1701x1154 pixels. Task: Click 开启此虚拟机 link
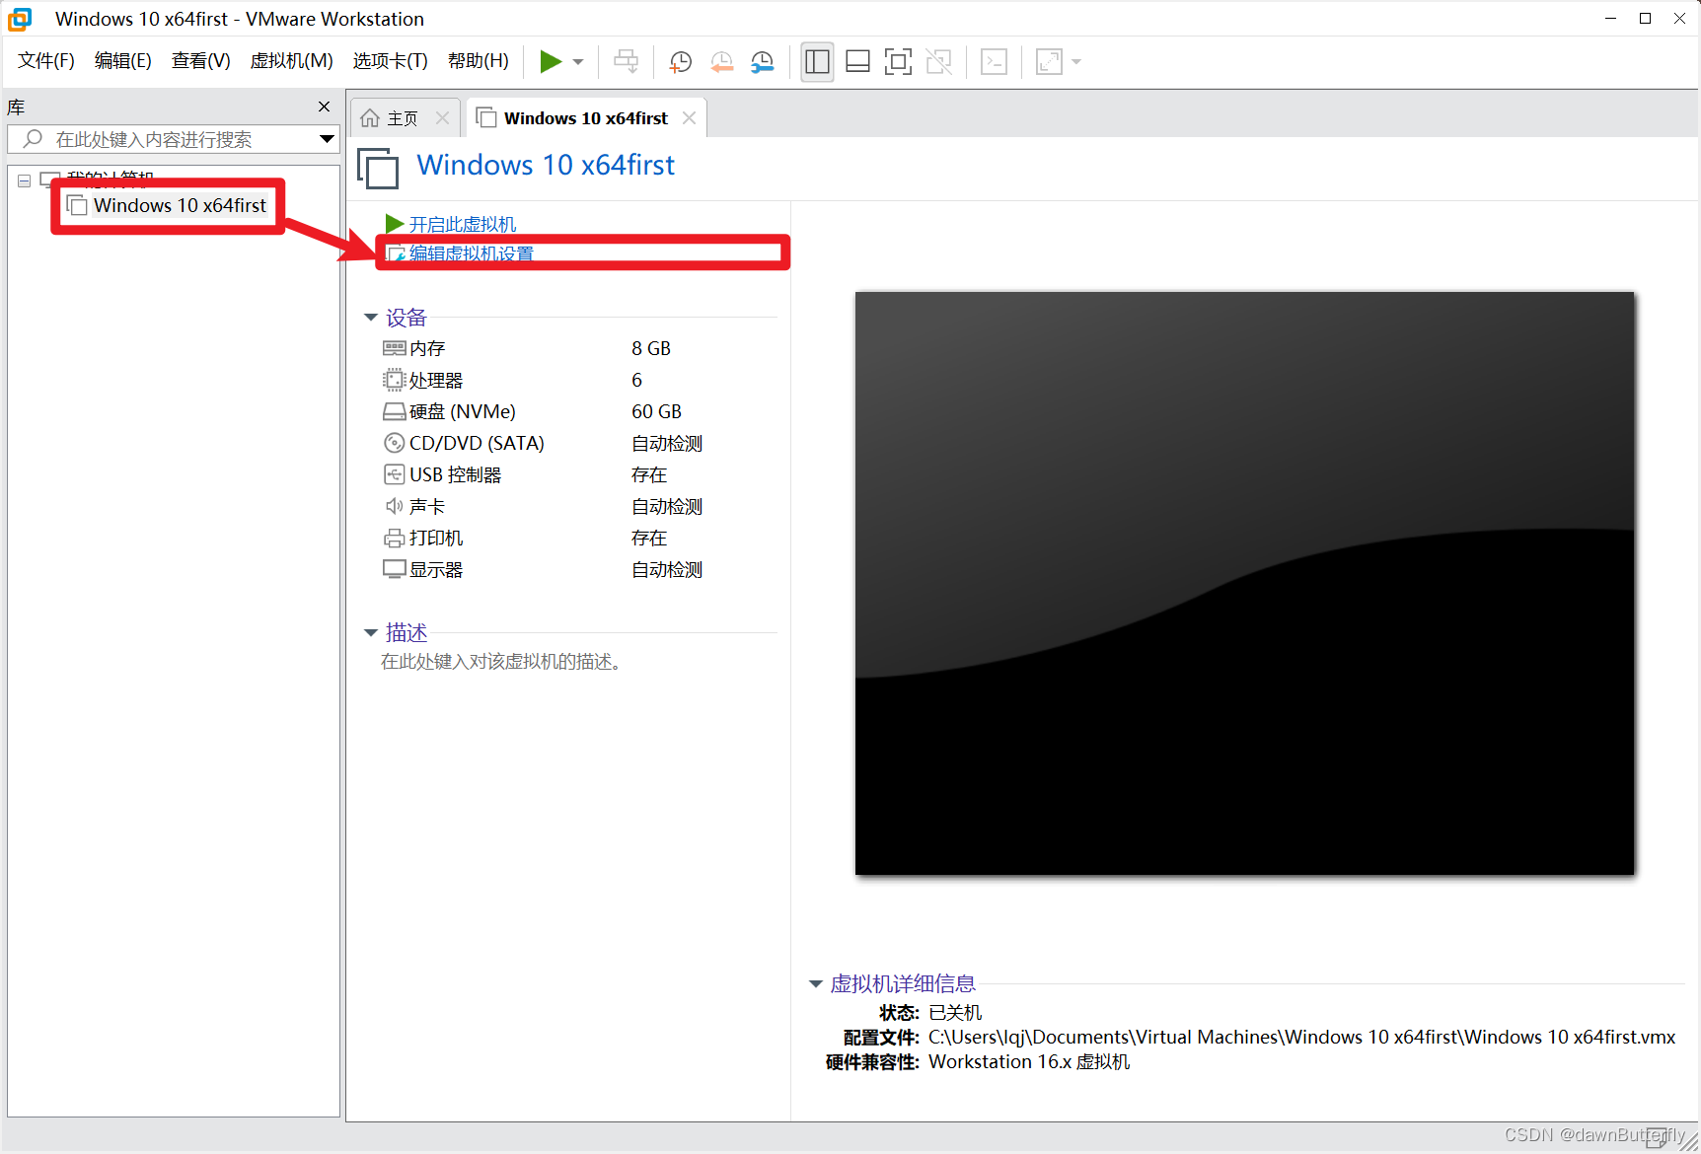[462, 224]
